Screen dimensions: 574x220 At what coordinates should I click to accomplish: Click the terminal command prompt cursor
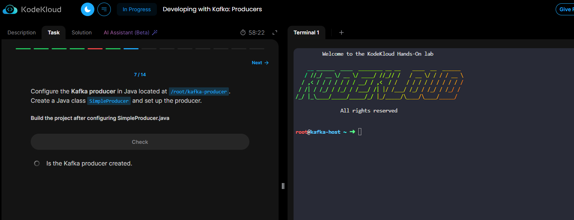click(x=360, y=131)
